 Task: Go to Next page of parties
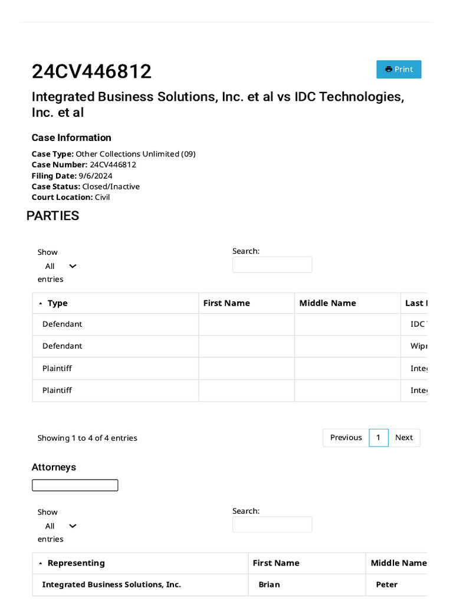tap(404, 438)
